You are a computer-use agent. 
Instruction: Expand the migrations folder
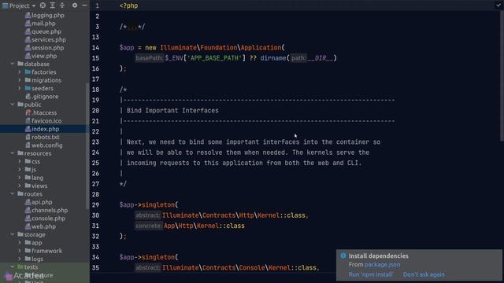(20, 80)
